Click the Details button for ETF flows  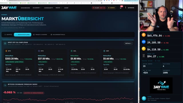[128, 43]
